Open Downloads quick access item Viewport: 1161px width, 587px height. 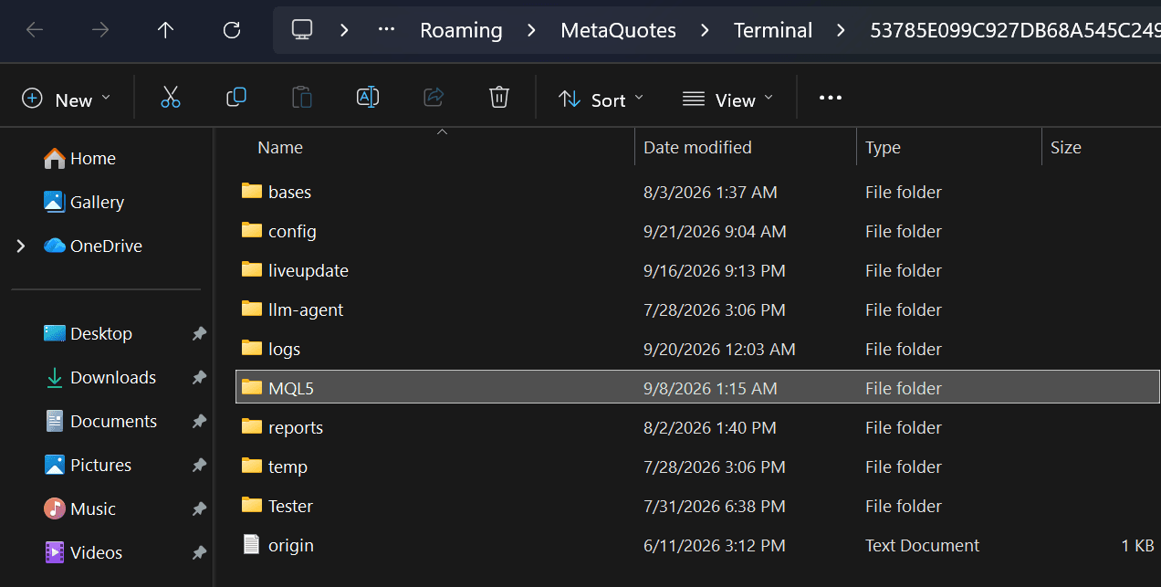100,377
